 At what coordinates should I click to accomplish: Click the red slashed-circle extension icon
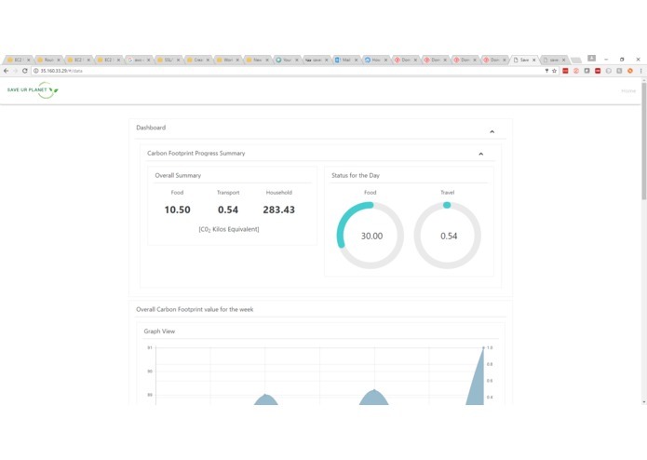click(x=576, y=71)
